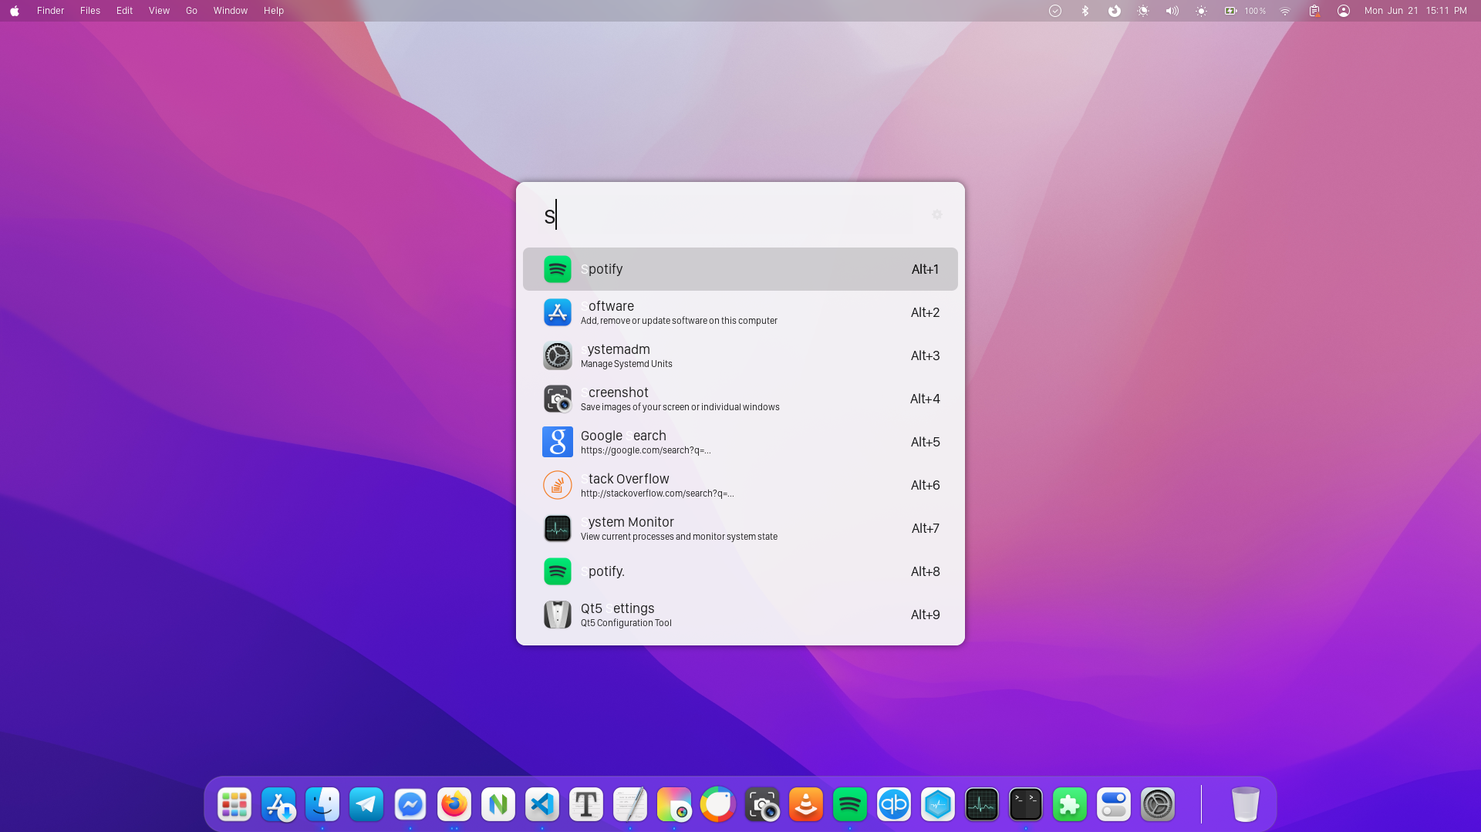Open Tweaks toggle icon in dock
This screenshot has height=832, width=1481.
click(1114, 805)
